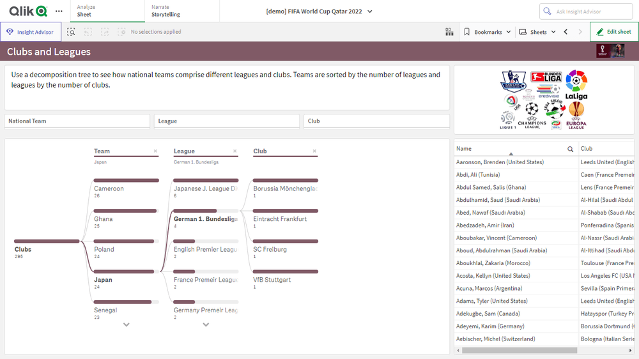The width and height of the screenshot is (639, 359).
Task: Show more teams with down chevron
Action: point(127,325)
